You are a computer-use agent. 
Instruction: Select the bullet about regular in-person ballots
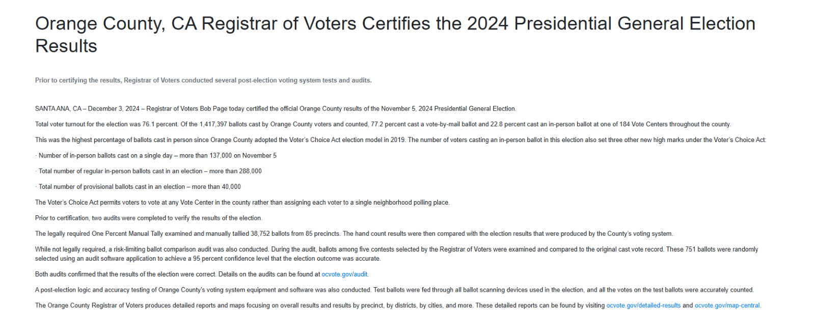pyautogui.click(x=150, y=172)
